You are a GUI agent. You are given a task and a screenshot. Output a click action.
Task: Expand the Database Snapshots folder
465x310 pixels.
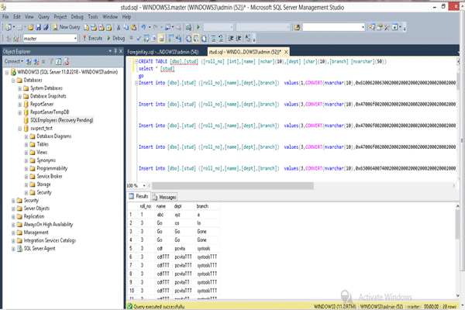coord(19,96)
